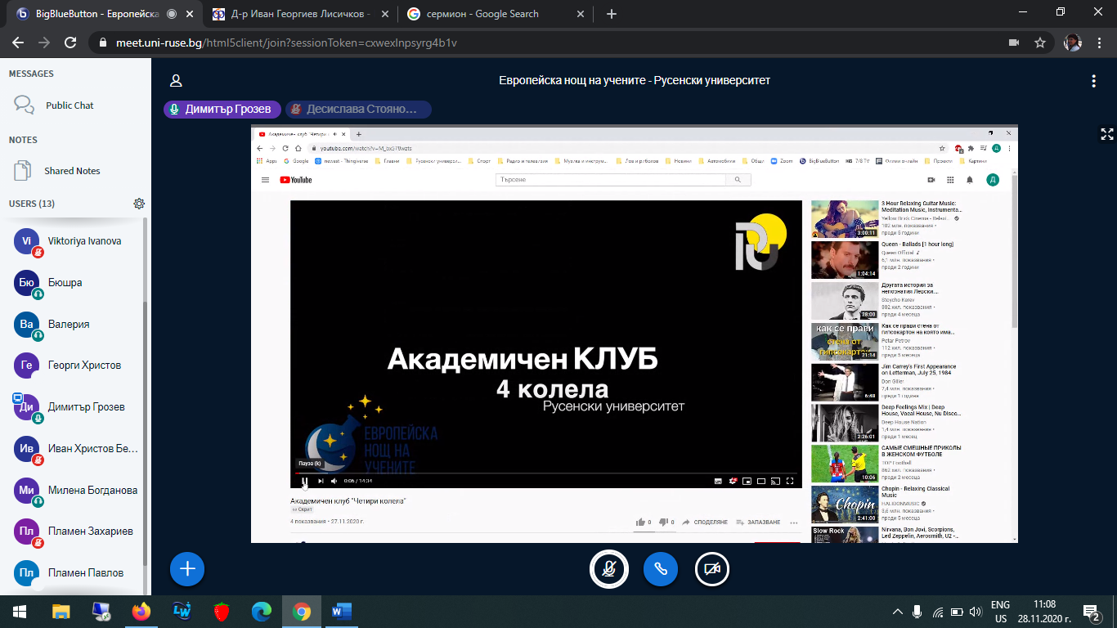Select Десислава Стояно... talking indicator
The width and height of the screenshot is (1117, 628).
click(358, 110)
